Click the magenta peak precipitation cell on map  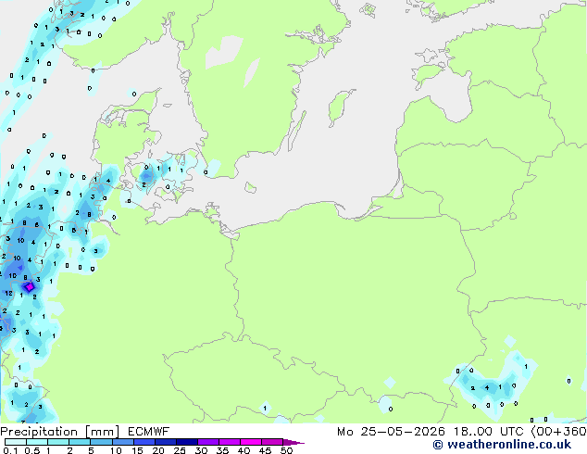(30, 287)
